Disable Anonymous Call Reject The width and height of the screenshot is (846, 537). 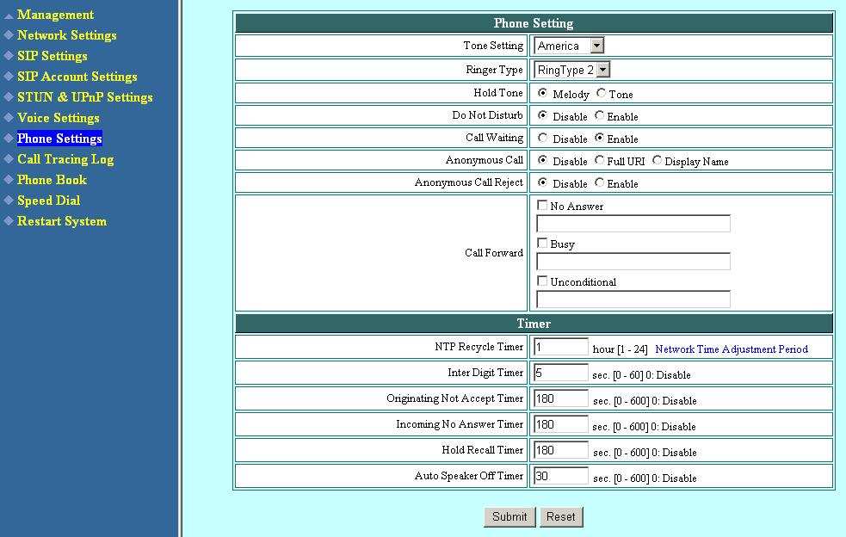tap(542, 182)
